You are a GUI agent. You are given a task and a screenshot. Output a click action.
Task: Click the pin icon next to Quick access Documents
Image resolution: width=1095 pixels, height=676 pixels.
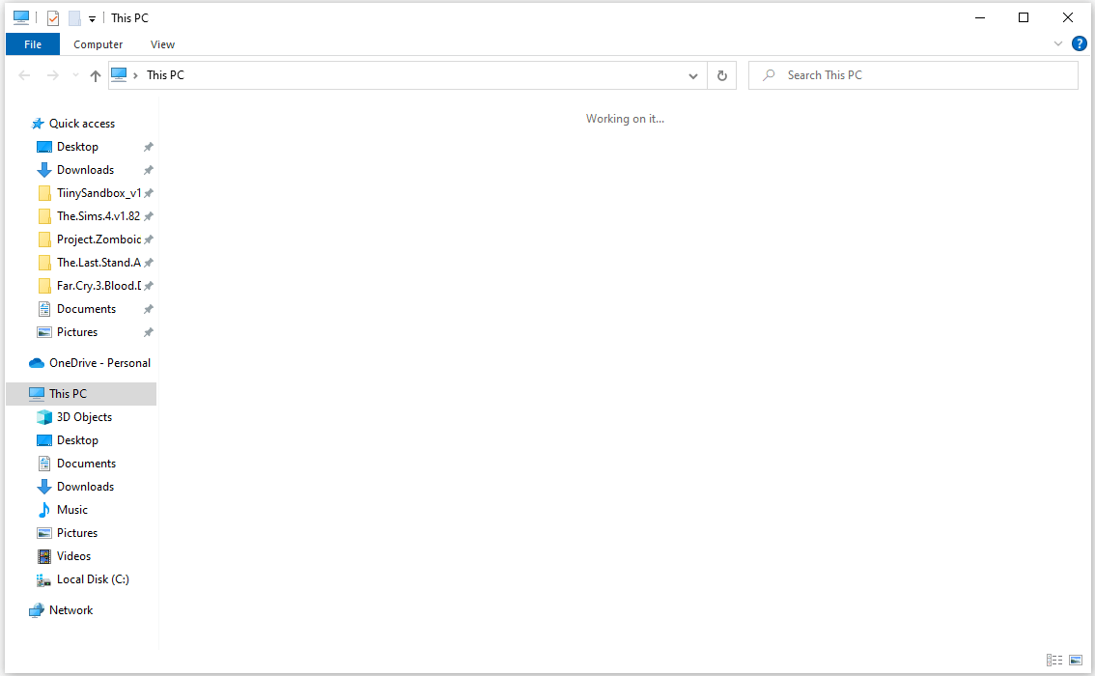click(x=148, y=309)
